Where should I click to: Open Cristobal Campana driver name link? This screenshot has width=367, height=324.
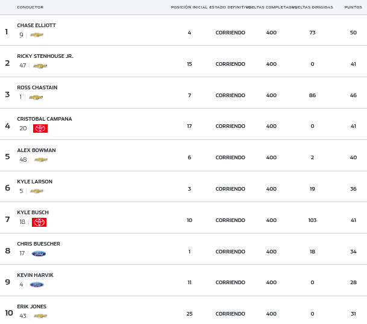pyautogui.click(x=44, y=119)
